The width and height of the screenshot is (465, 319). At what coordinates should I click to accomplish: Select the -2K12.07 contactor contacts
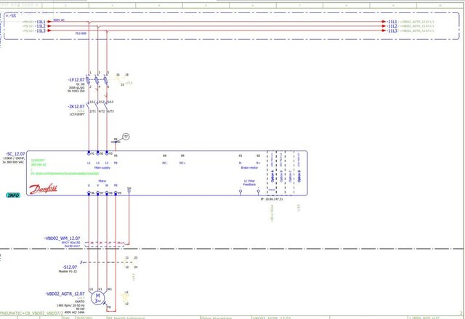point(98,106)
